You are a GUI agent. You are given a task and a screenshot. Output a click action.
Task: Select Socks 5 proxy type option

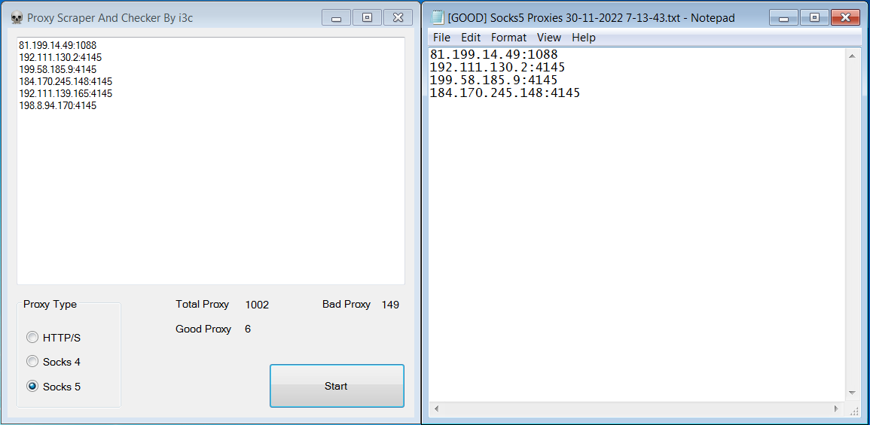[x=32, y=387]
